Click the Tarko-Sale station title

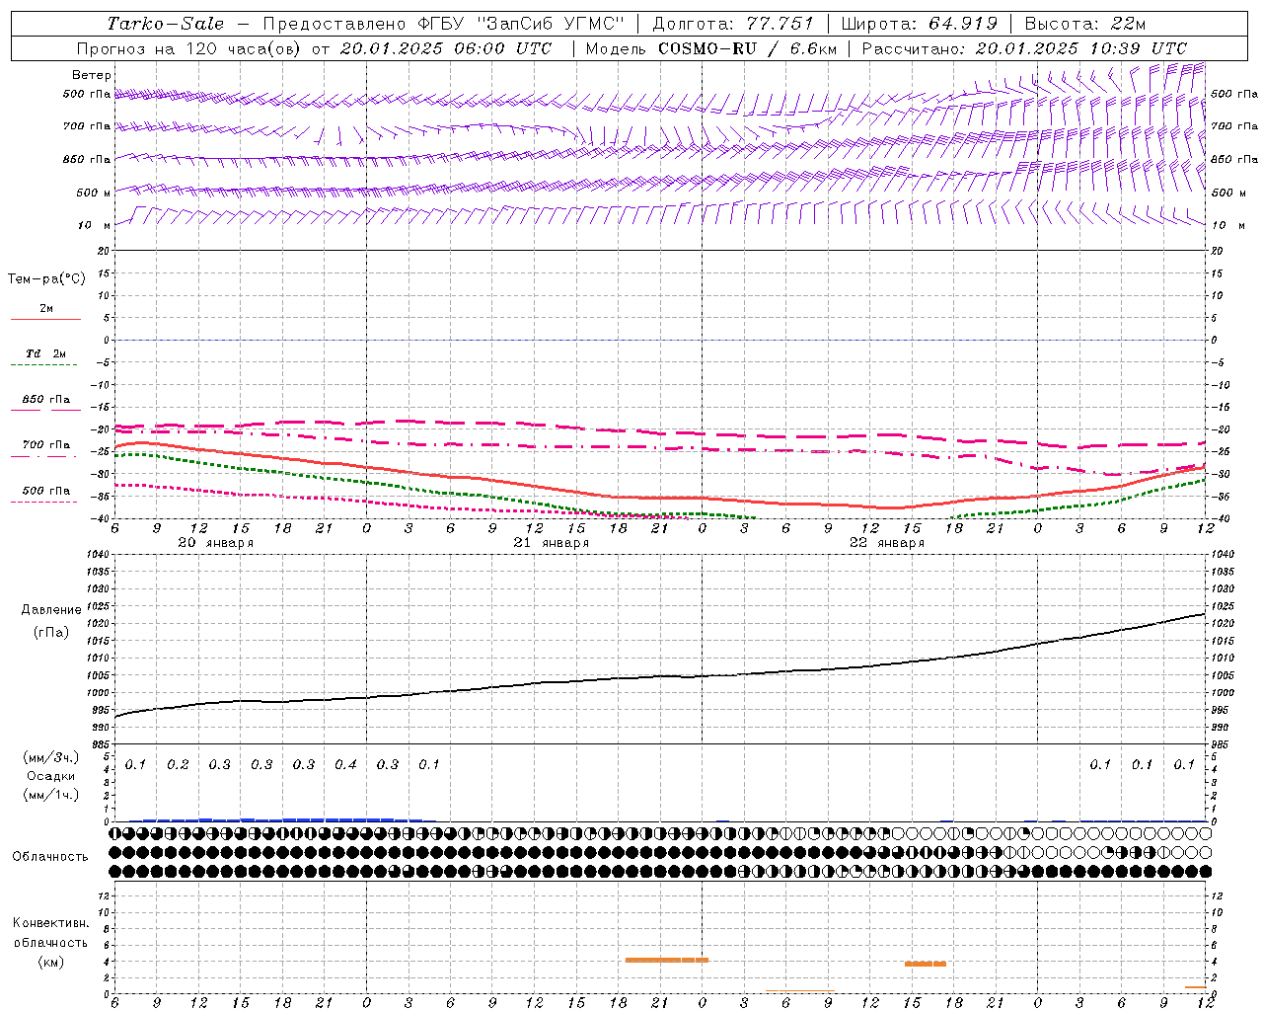coord(166,24)
